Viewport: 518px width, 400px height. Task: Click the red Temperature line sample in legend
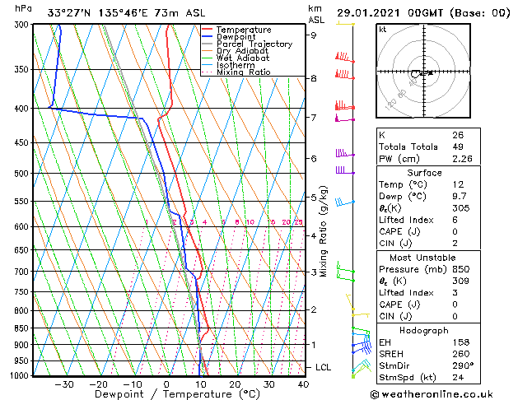(207, 30)
